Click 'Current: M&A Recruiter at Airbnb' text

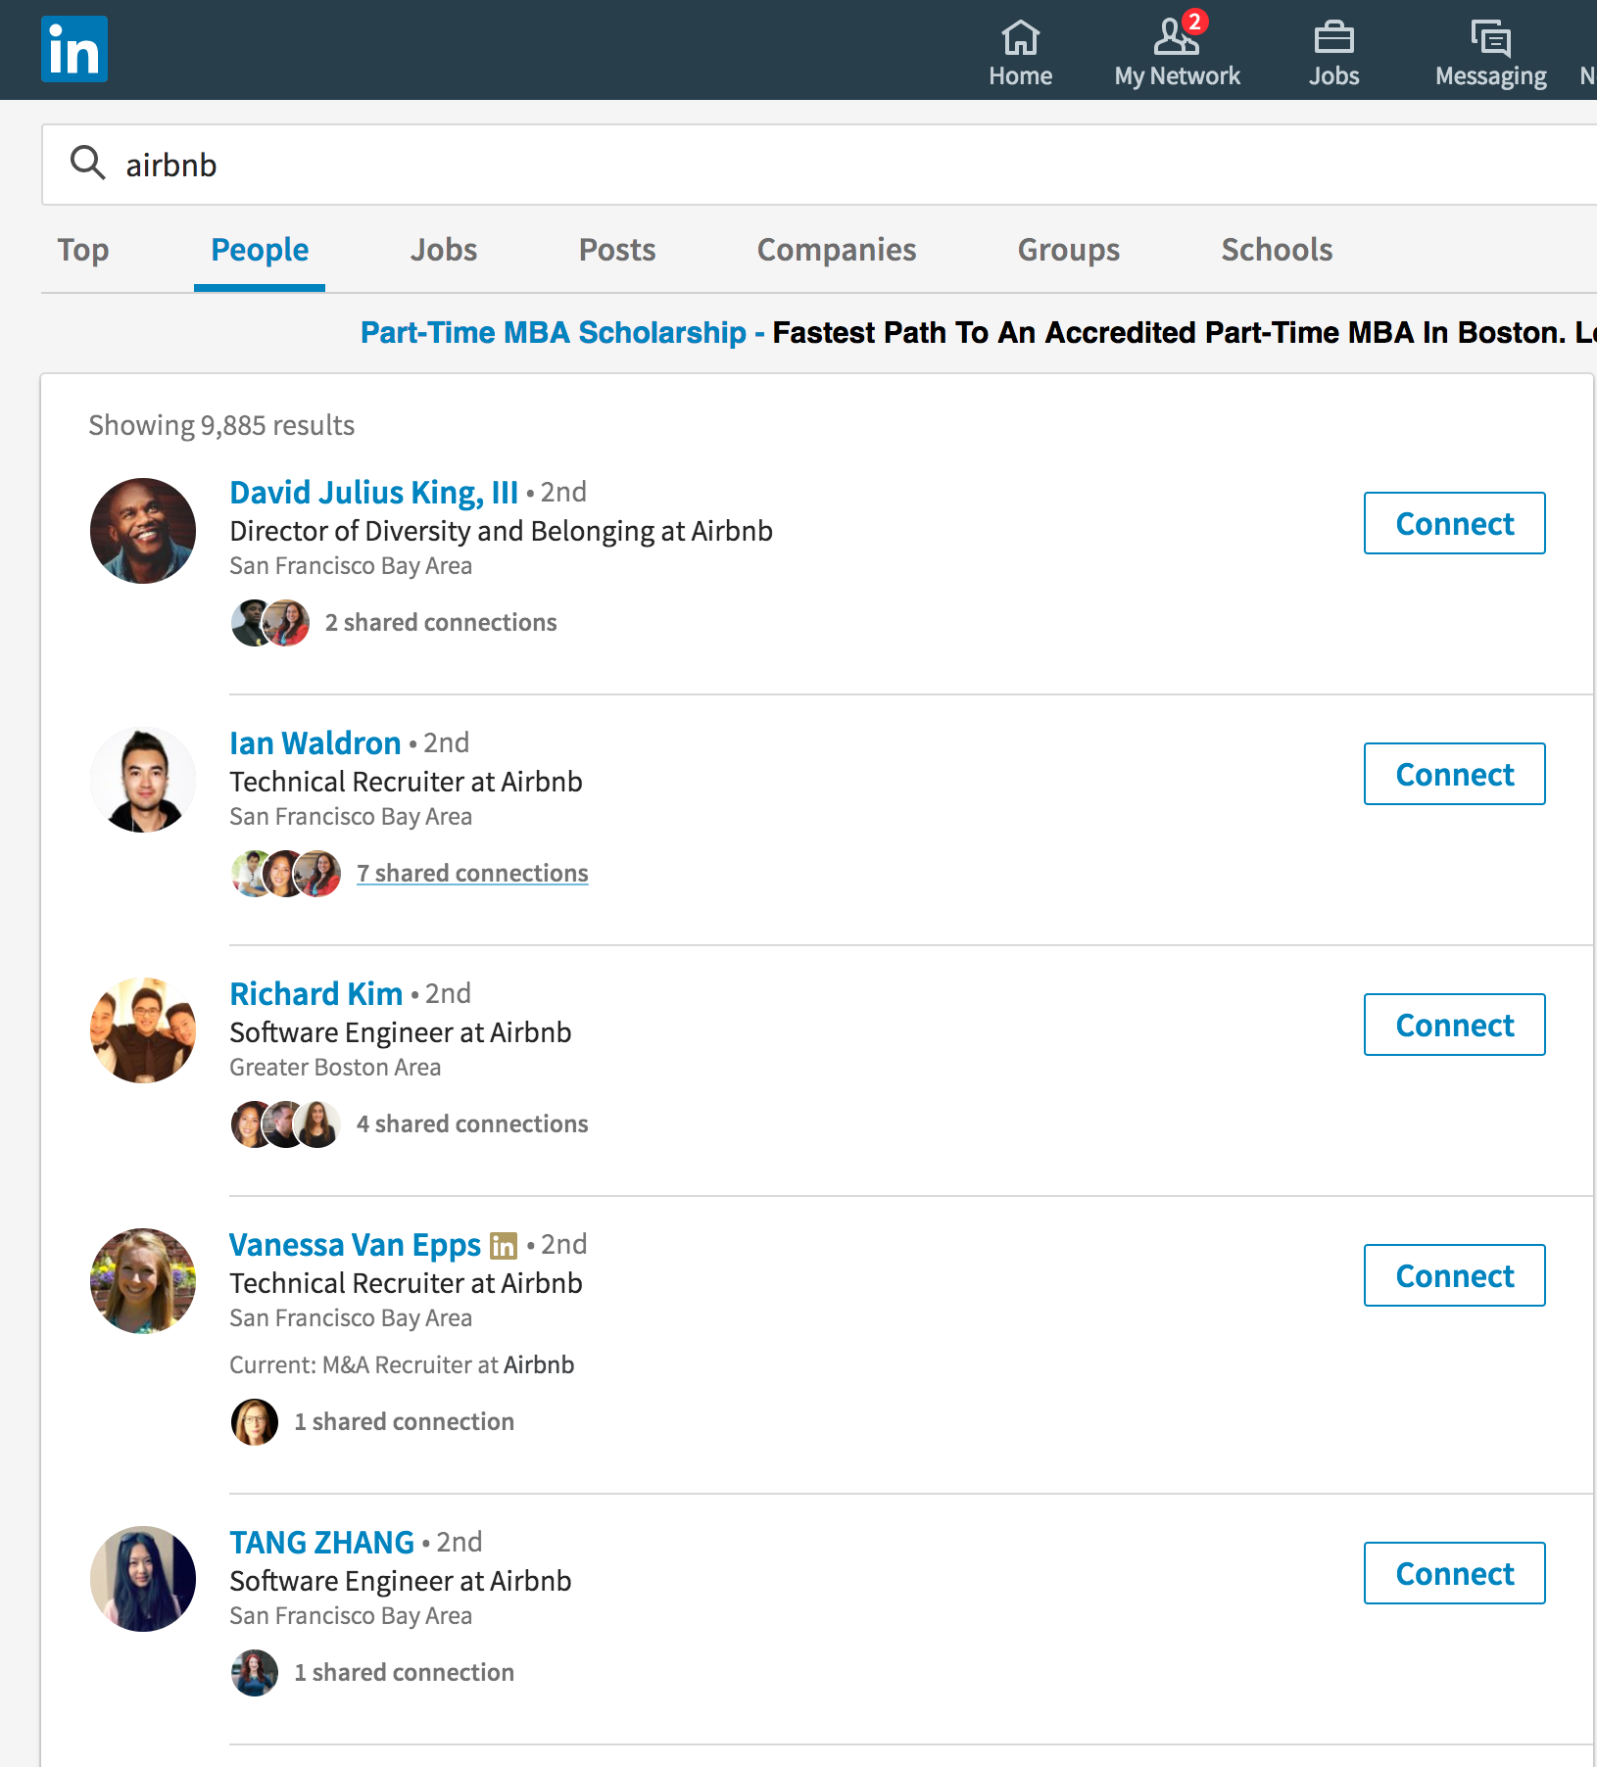click(402, 1364)
